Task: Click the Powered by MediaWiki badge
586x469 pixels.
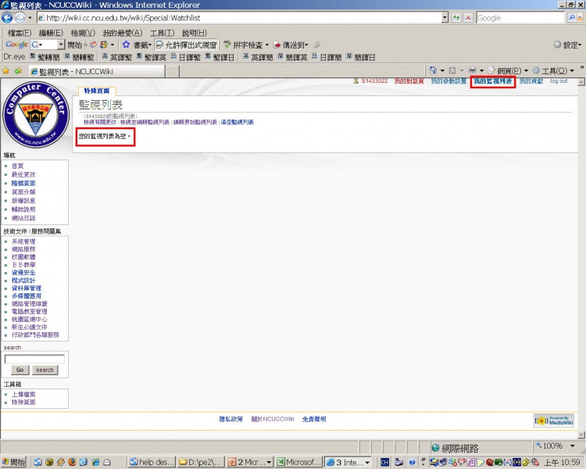Action: tap(554, 421)
